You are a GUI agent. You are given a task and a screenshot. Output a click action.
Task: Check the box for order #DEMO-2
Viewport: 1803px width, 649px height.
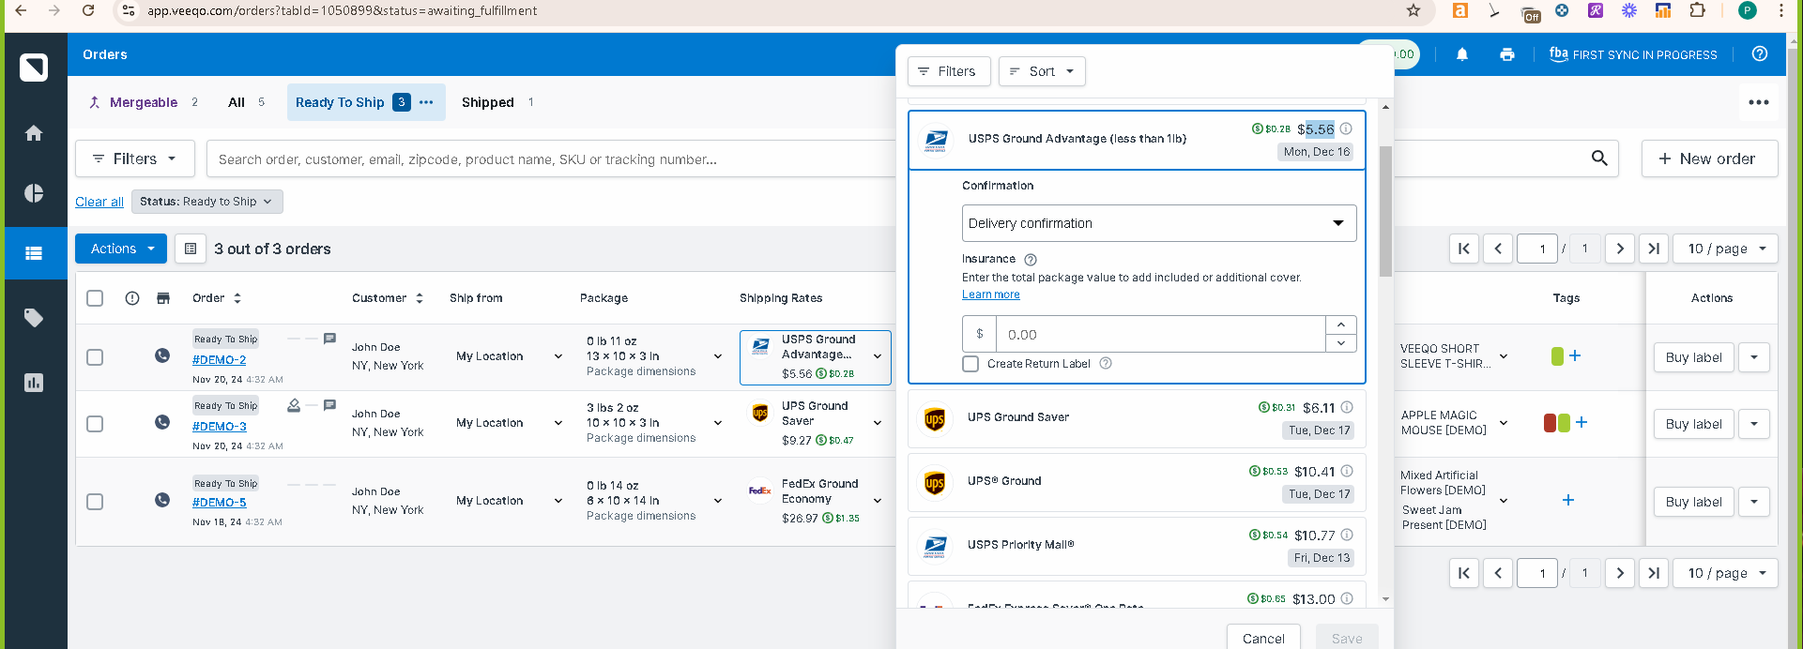click(95, 357)
